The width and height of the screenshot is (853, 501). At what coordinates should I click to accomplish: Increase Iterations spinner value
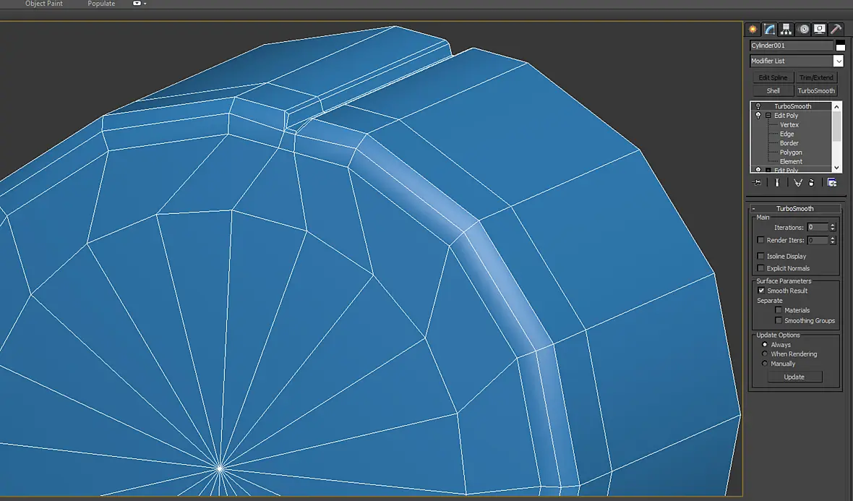pos(832,226)
